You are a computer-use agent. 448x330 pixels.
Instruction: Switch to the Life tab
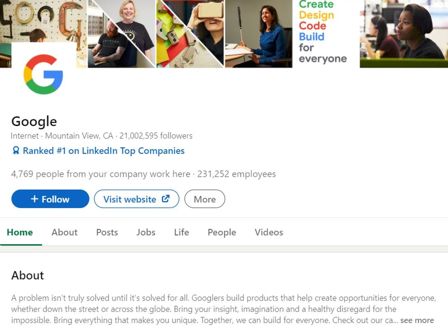pyautogui.click(x=181, y=232)
